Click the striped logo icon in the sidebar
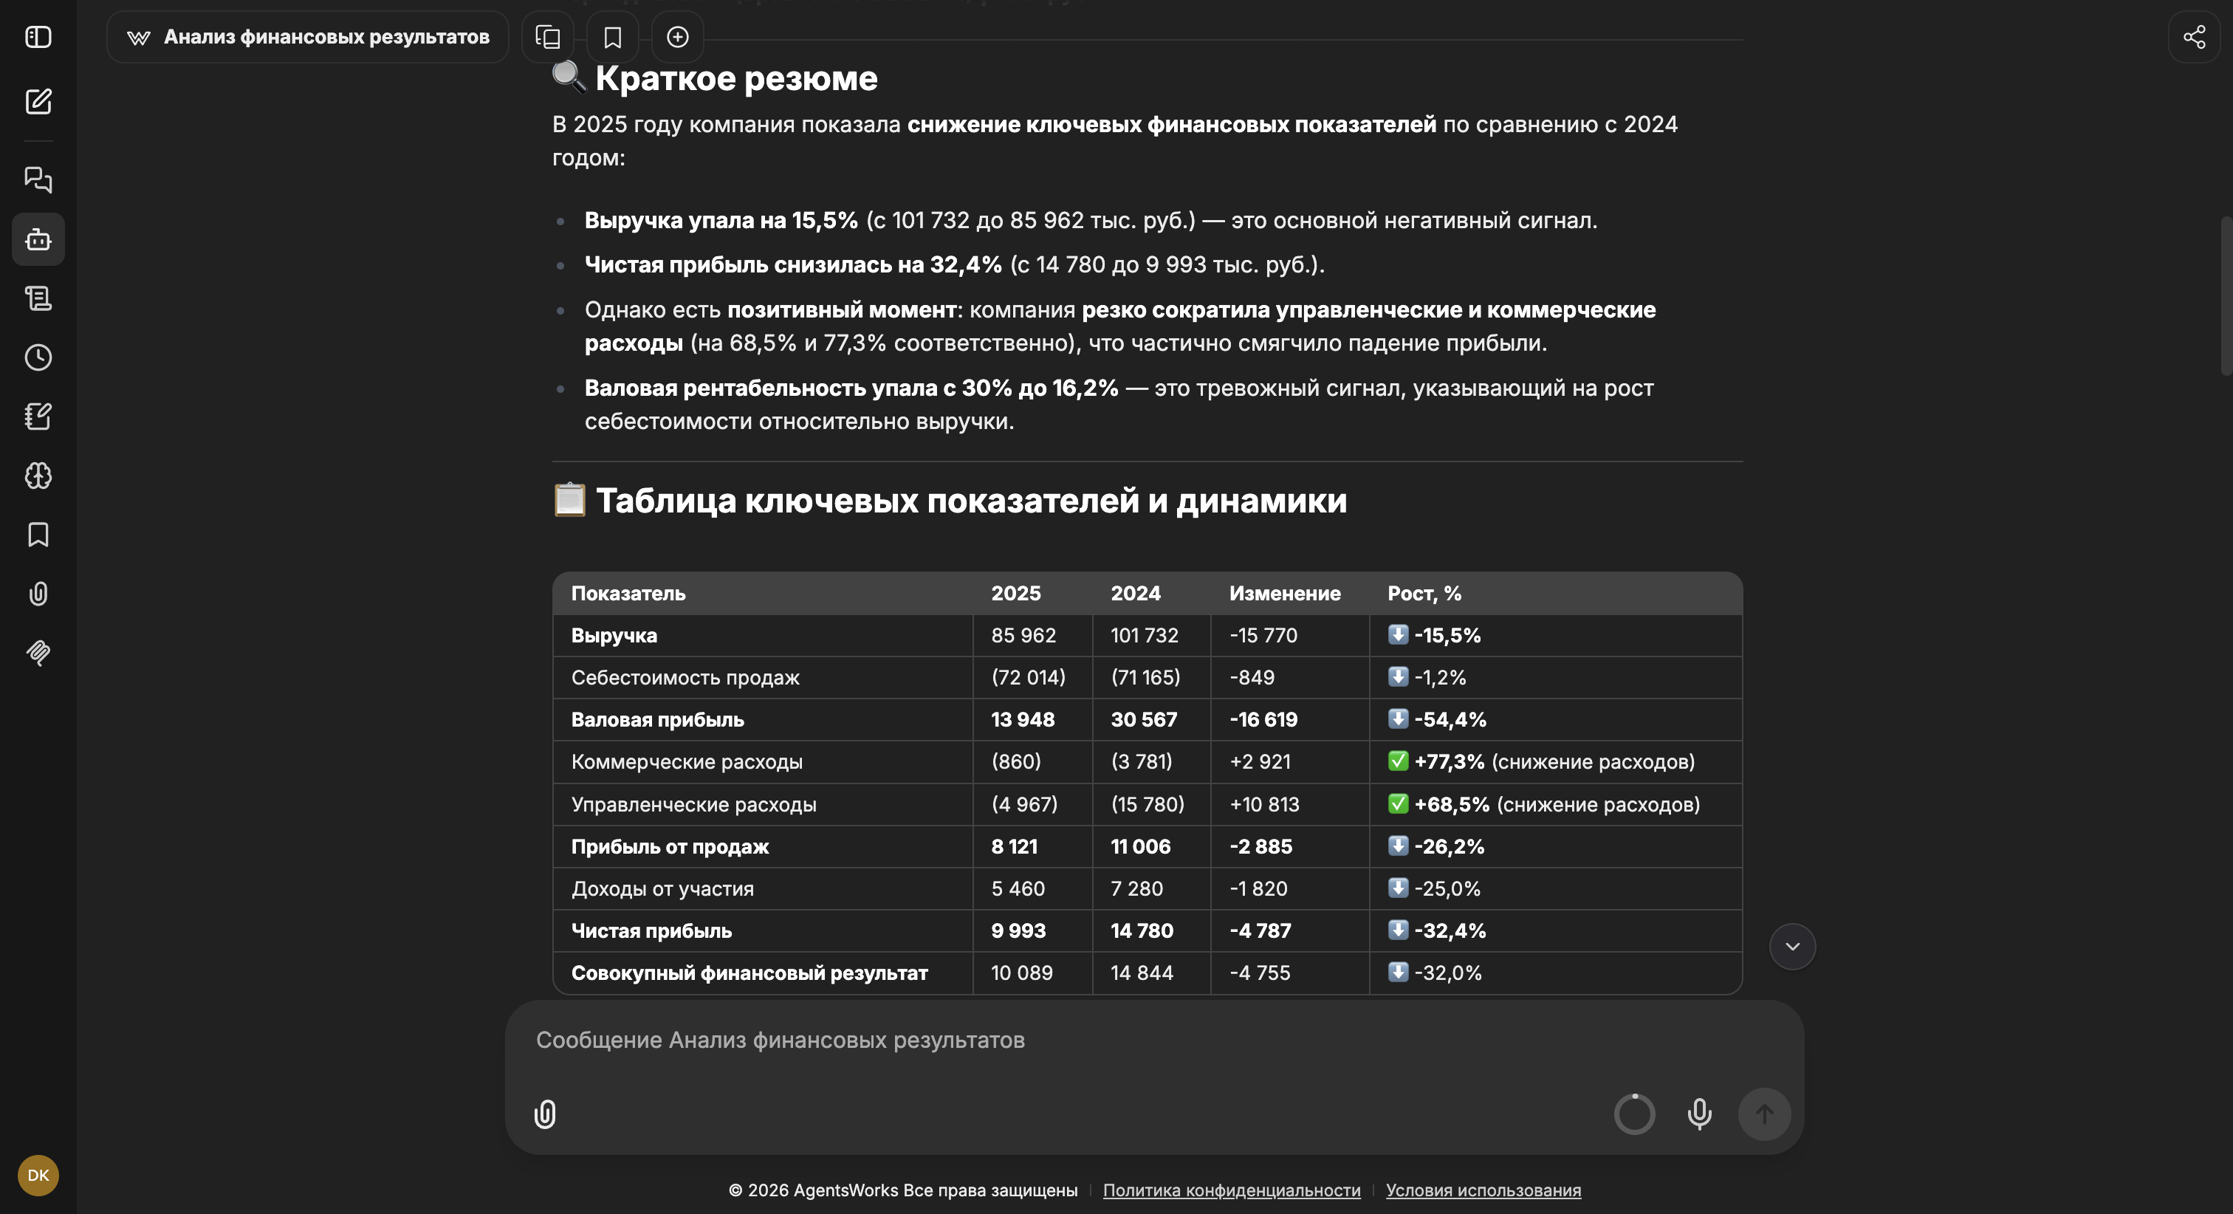 click(38, 652)
